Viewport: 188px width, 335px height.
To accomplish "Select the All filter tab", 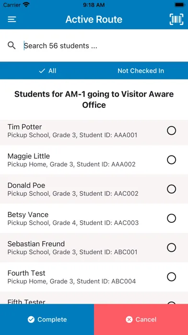I will point(47,71).
